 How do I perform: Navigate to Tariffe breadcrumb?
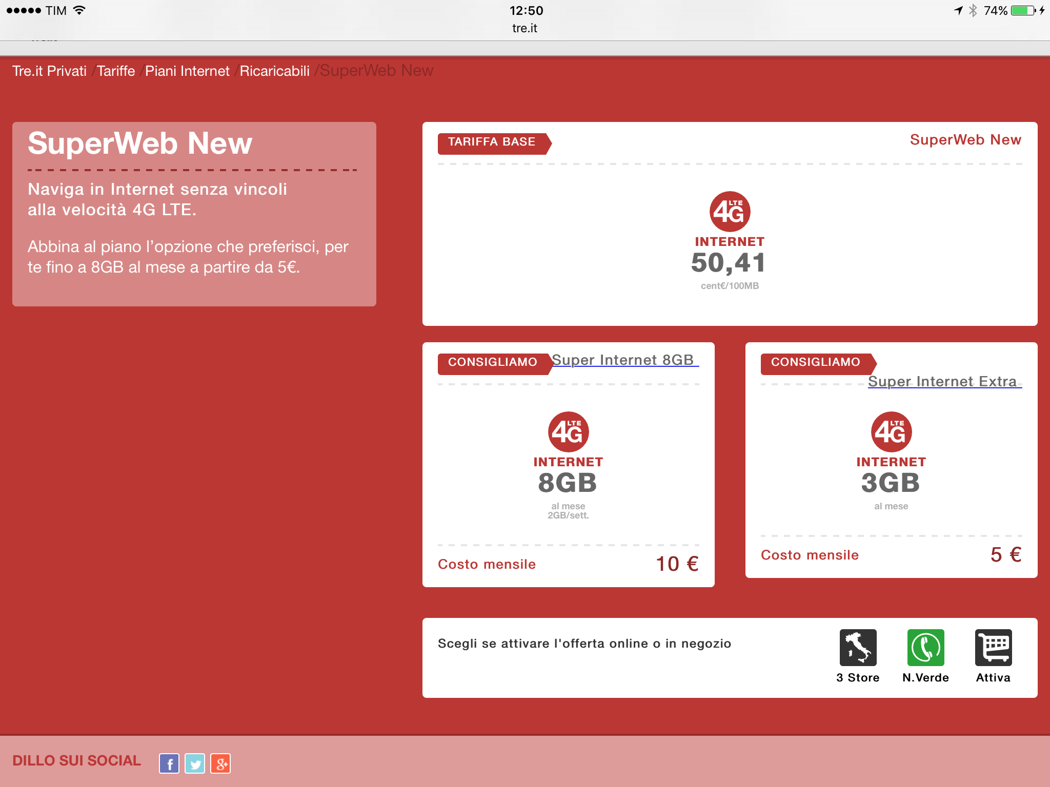point(116,71)
